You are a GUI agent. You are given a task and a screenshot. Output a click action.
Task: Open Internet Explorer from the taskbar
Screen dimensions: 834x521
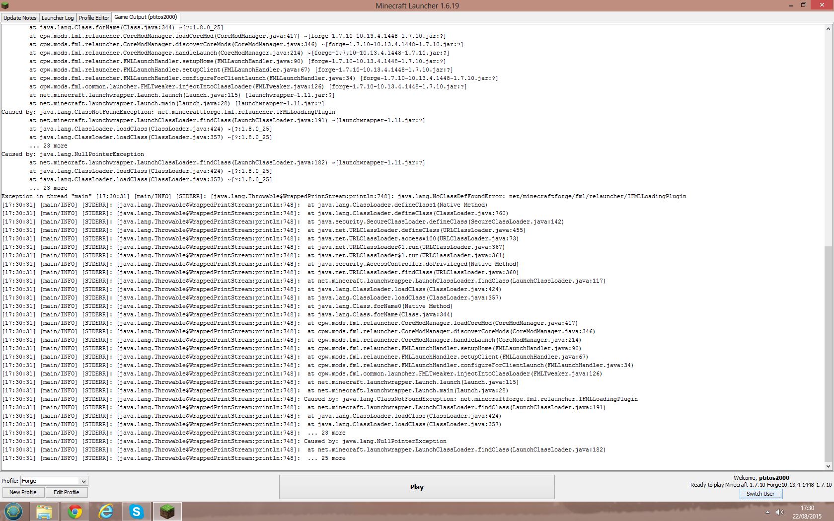tap(106, 511)
